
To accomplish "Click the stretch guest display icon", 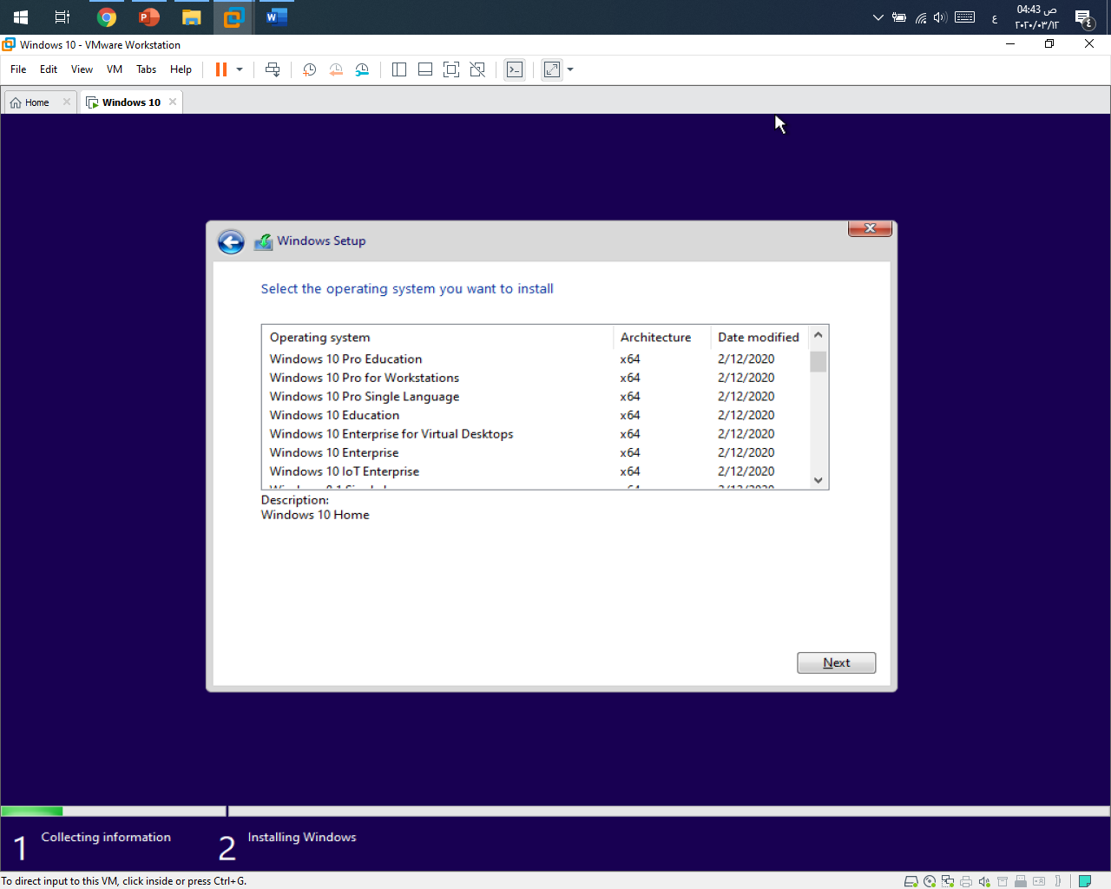I will [552, 69].
